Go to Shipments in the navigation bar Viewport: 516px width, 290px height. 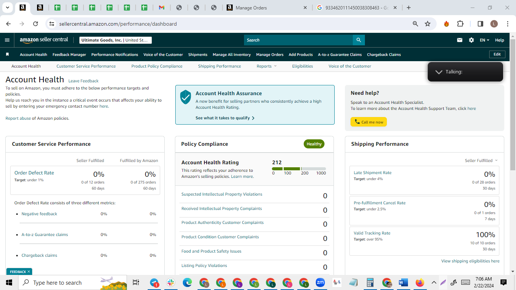tap(198, 54)
